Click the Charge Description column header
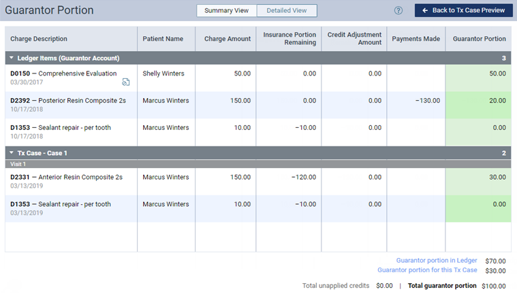The image size is (517, 294). tap(39, 39)
